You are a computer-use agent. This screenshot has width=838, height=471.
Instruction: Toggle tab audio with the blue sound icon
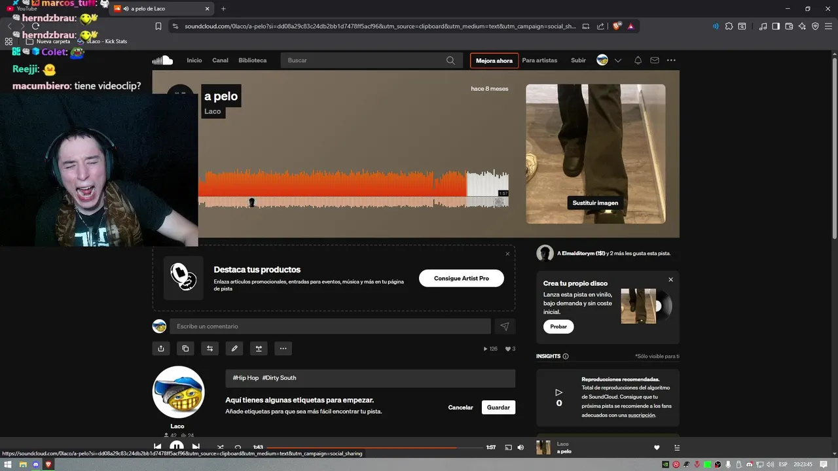pos(716,26)
